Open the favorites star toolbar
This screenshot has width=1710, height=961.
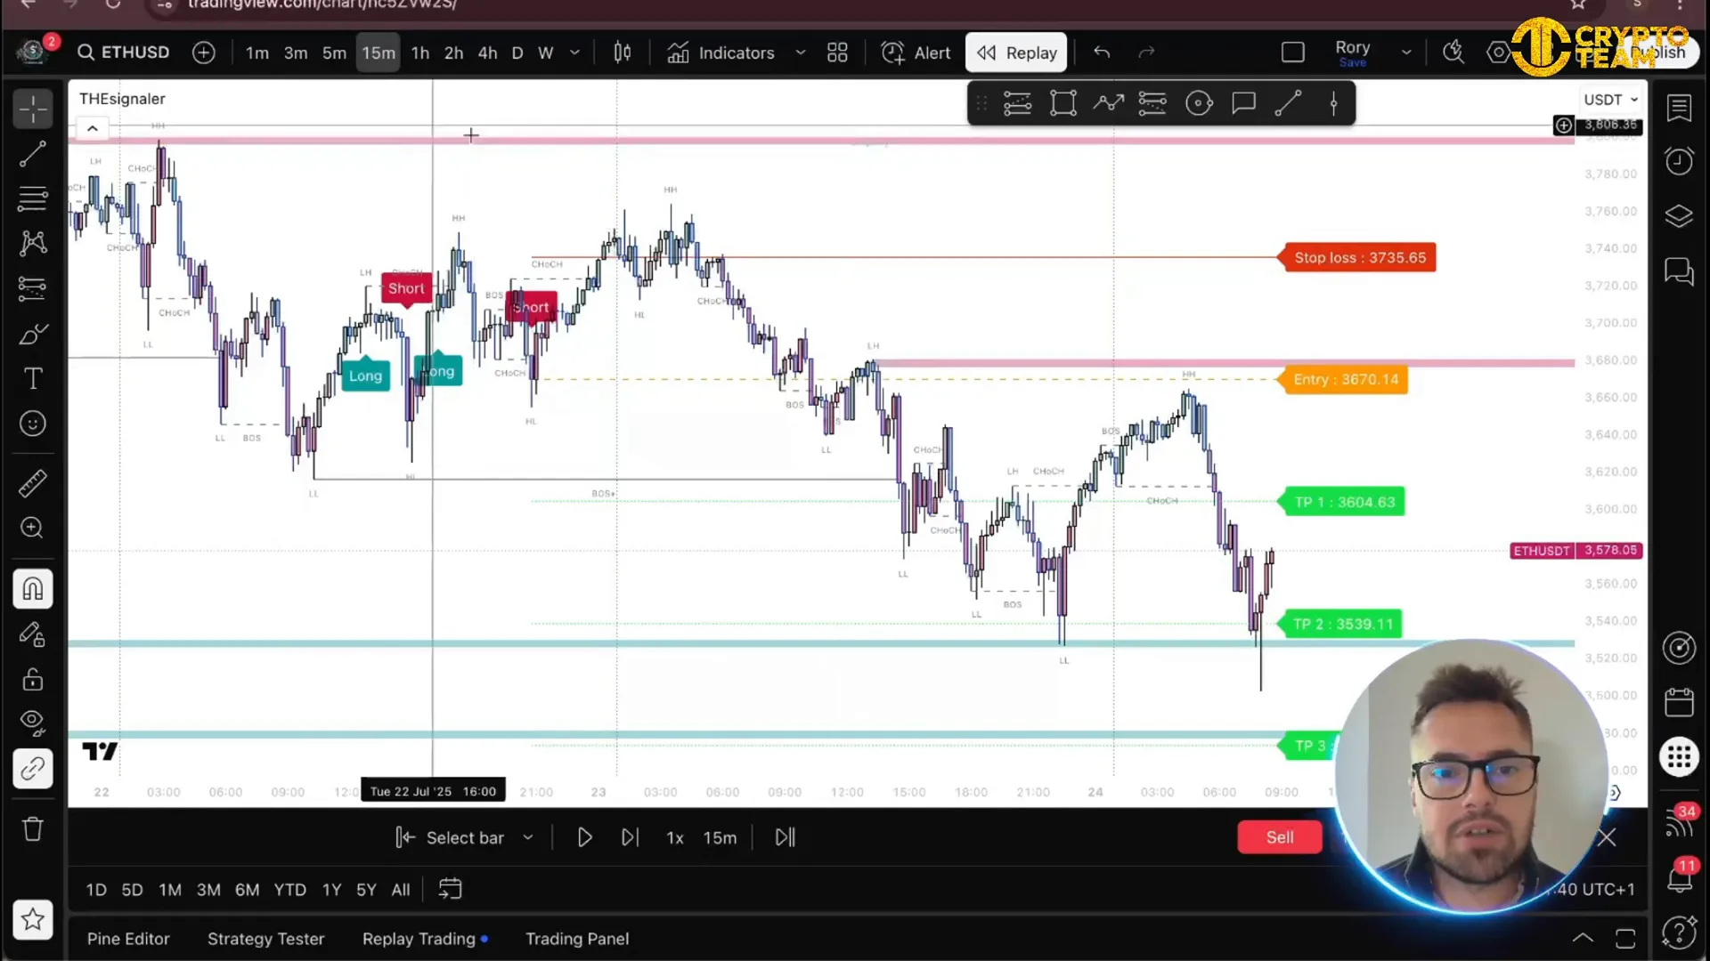(x=33, y=919)
